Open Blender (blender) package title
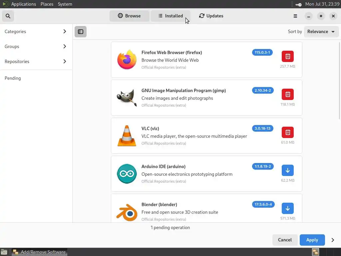The height and width of the screenshot is (256, 341). coord(159,204)
